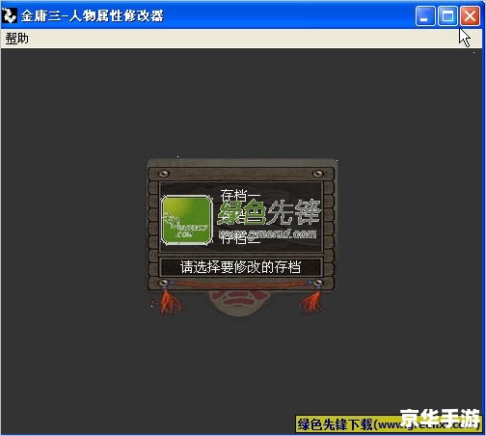Click the app icon in the title bar
The width and height of the screenshot is (486, 436).
coord(9,15)
